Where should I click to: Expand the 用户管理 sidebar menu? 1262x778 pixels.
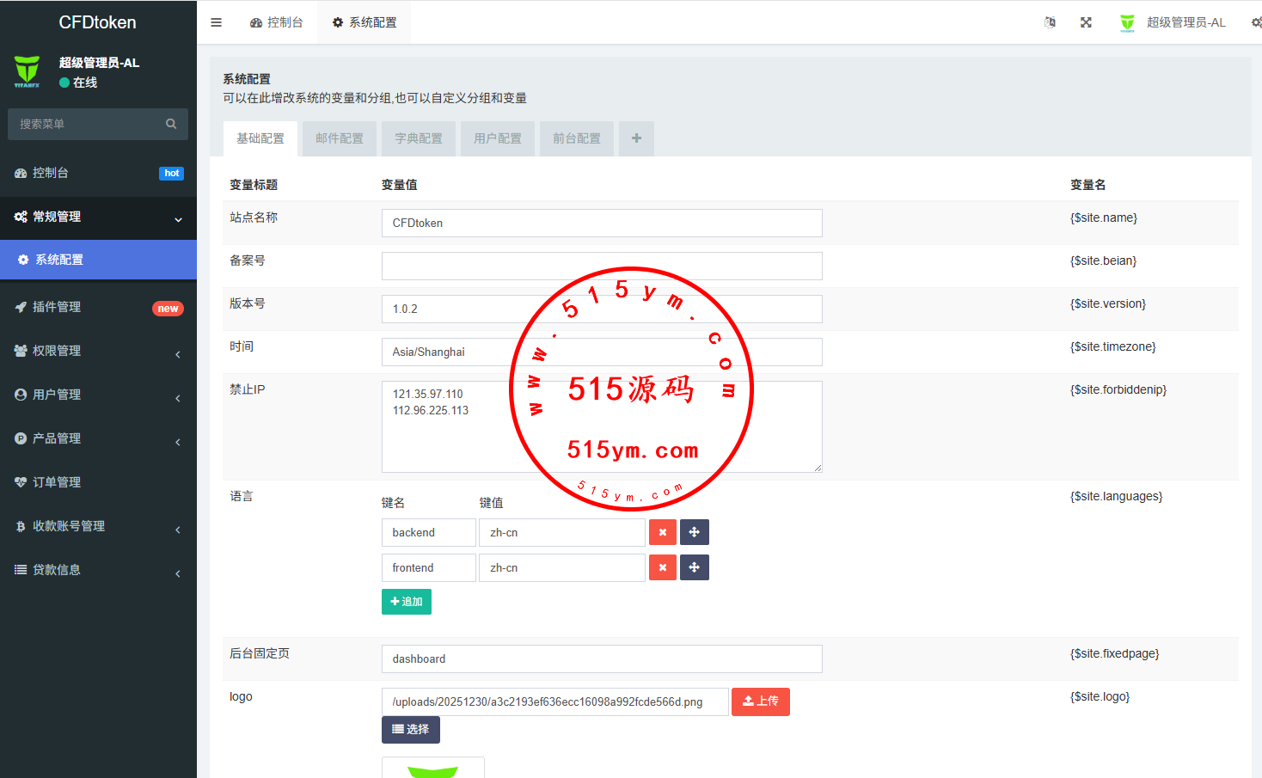pyautogui.click(x=98, y=395)
